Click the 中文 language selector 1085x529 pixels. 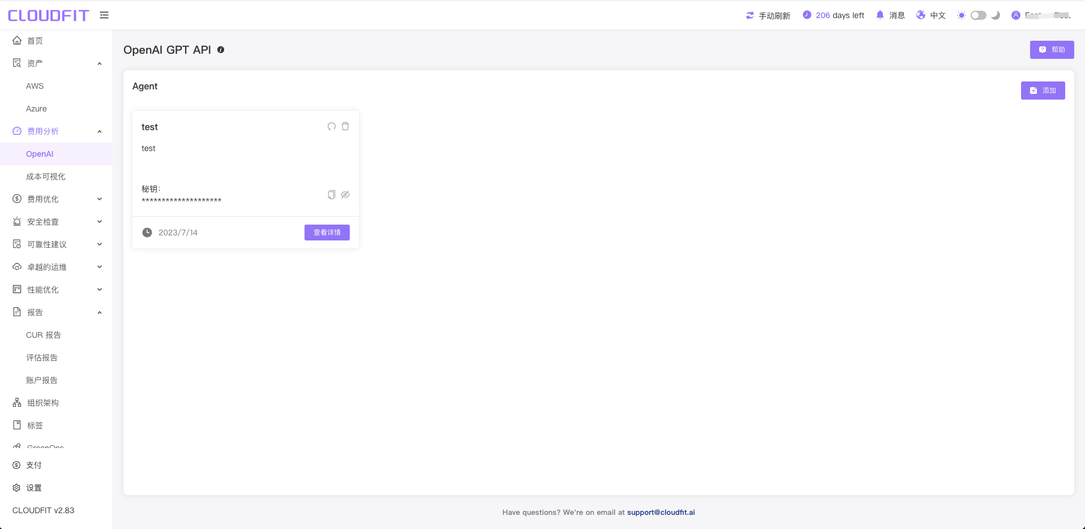(x=938, y=15)
